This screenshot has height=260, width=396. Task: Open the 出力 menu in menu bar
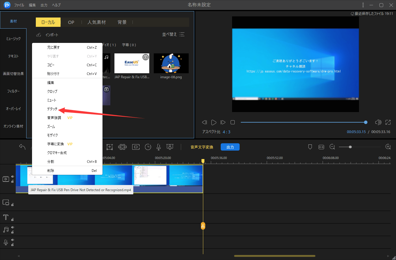(44, 5)
